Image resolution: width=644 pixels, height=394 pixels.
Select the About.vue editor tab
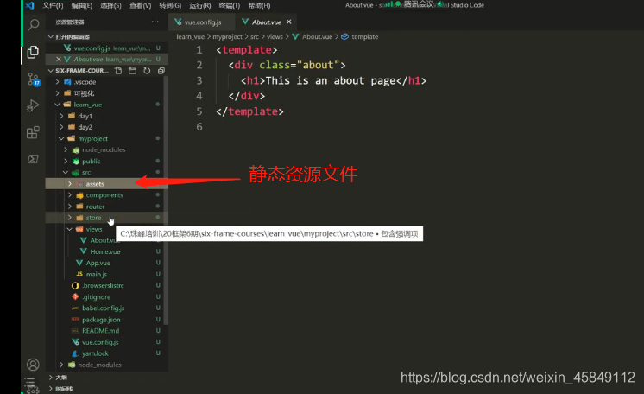pyautogui.click(x=267, y=22)
